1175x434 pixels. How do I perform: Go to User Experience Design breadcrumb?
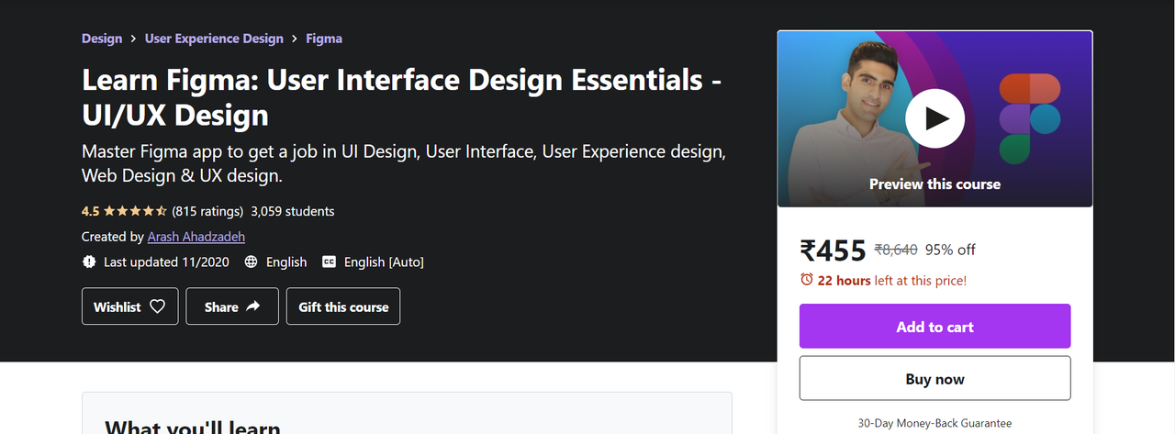[212, 39]
